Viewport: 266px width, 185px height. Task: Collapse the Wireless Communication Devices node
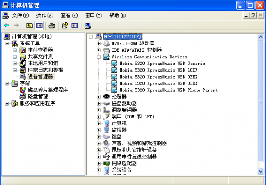[x=99, y=57]
